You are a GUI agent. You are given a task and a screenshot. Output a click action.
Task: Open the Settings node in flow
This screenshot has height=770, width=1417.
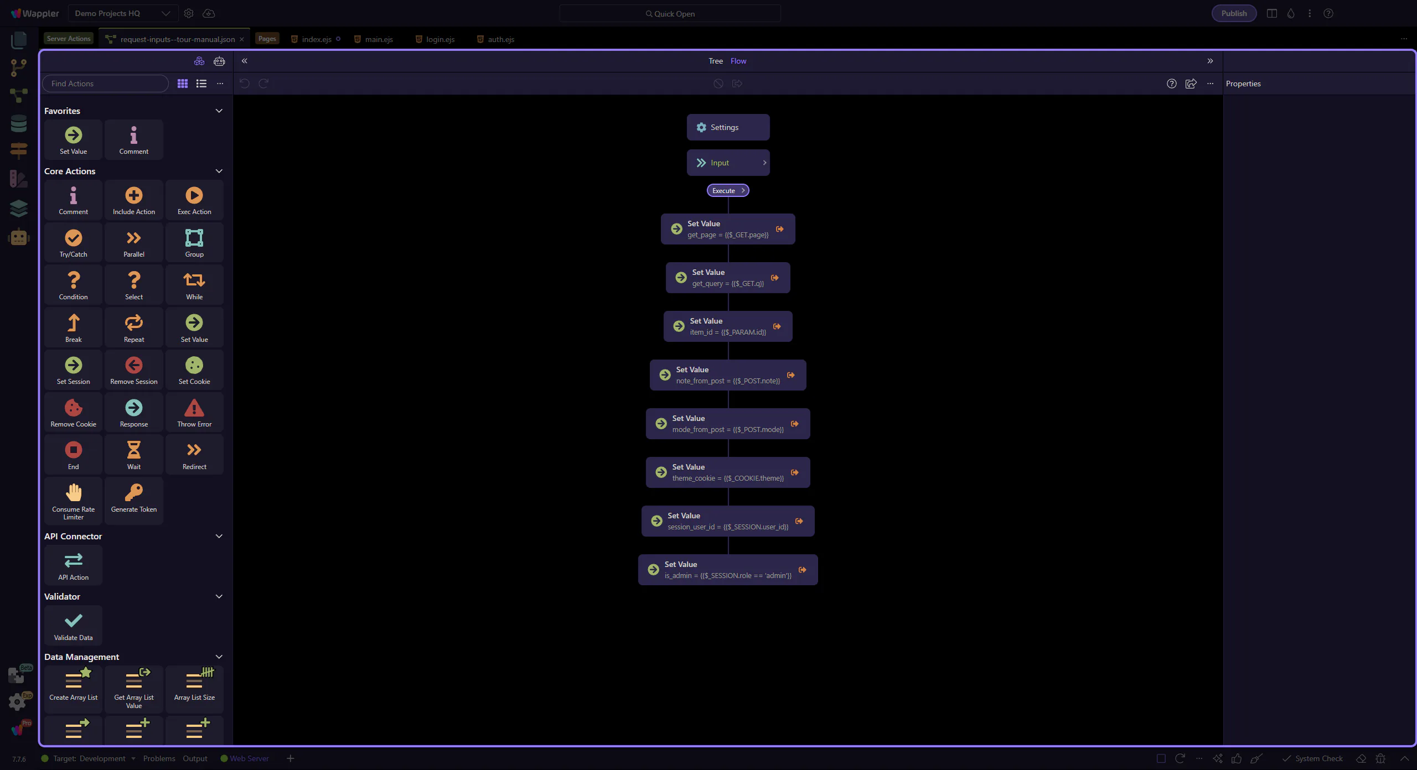click(727, 127)
